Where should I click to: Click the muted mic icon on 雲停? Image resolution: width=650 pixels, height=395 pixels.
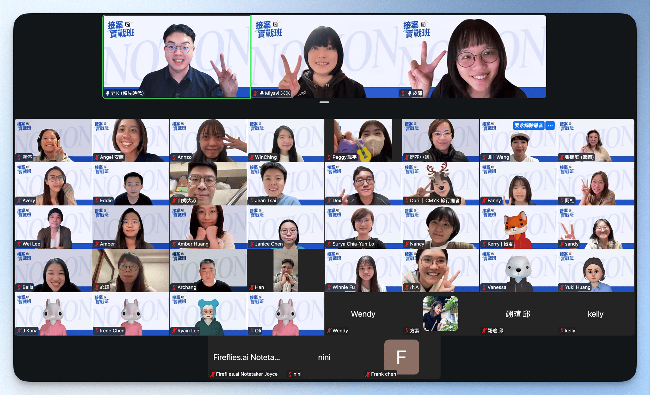tap(19, 157)
